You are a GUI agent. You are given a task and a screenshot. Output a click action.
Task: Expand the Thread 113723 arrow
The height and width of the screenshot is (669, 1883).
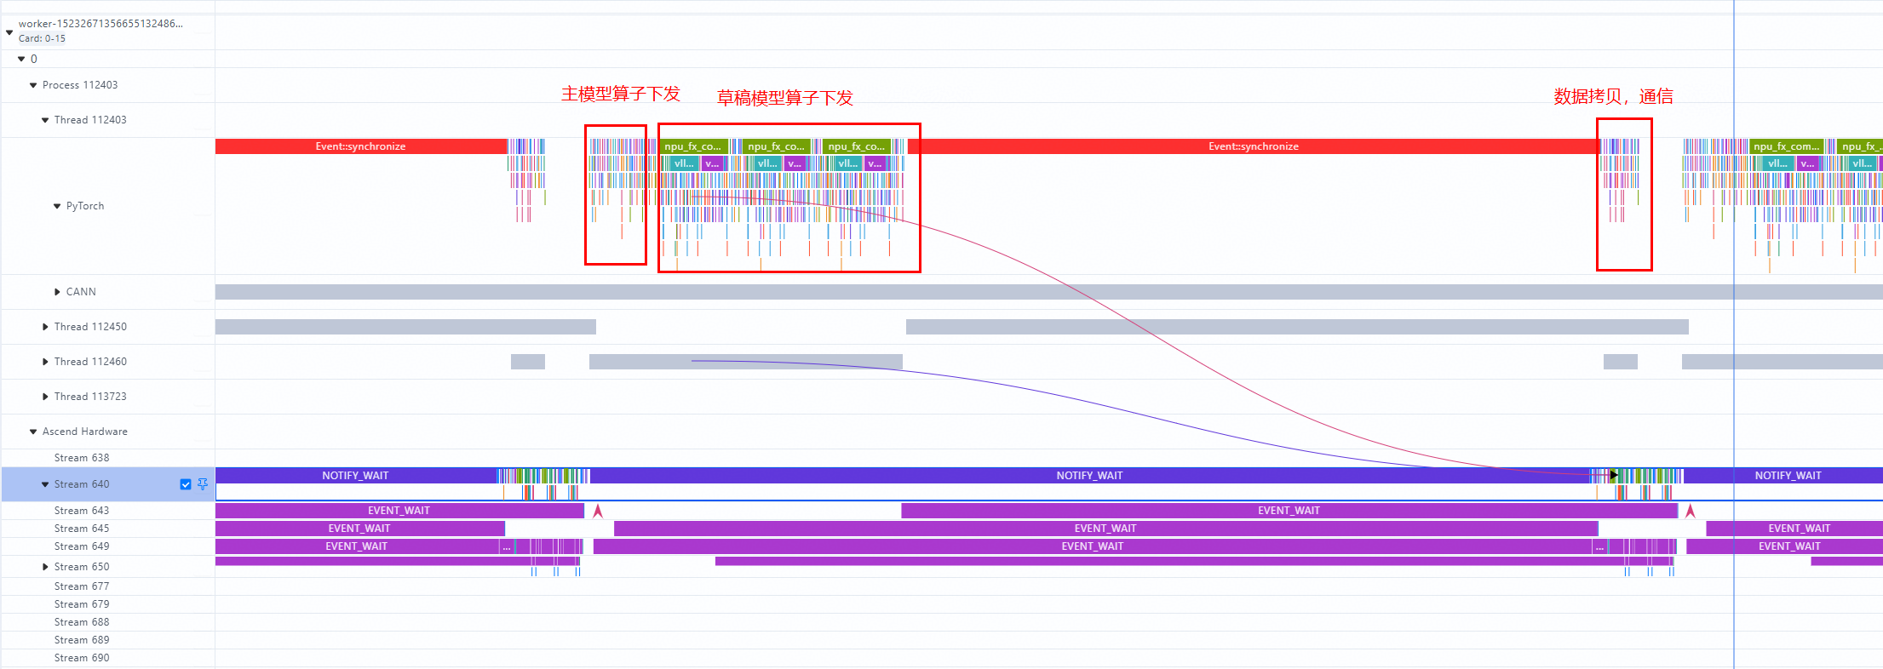[45, 397]
